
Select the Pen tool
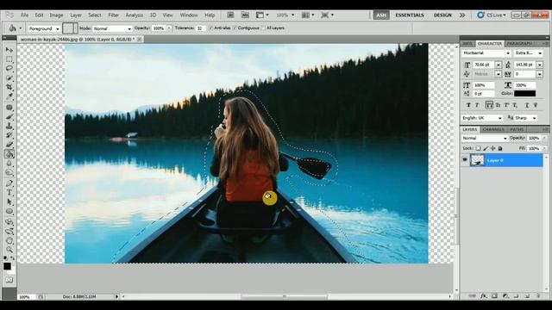(x=9, y=183)
